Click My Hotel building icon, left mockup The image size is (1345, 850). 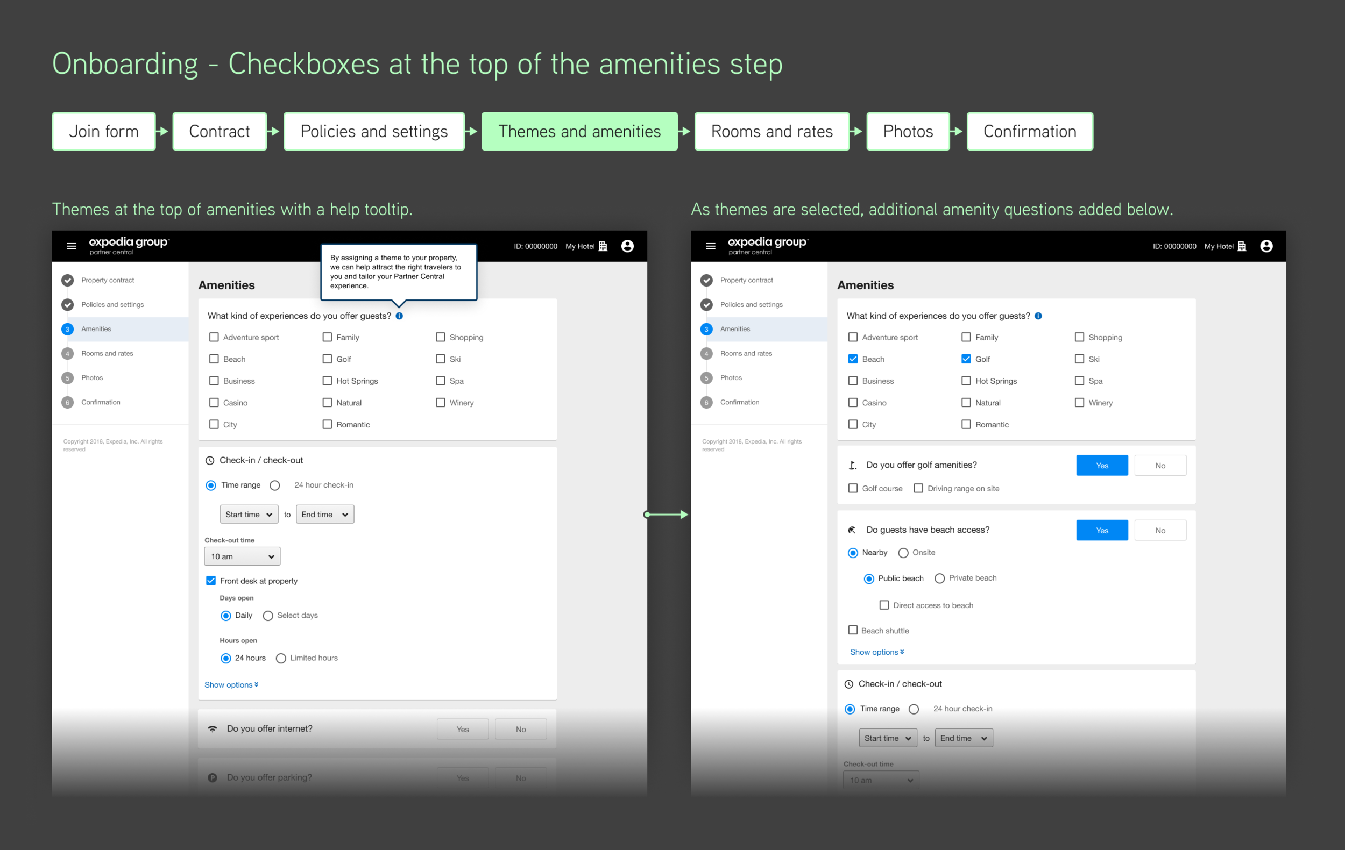click(603, 246)
